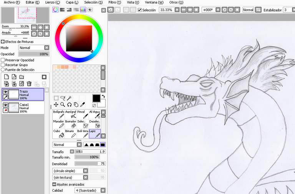The width and height of the screenshot is (295, 194).
Task: Select the zoom magnifier tool
Action: coord(63,104)
